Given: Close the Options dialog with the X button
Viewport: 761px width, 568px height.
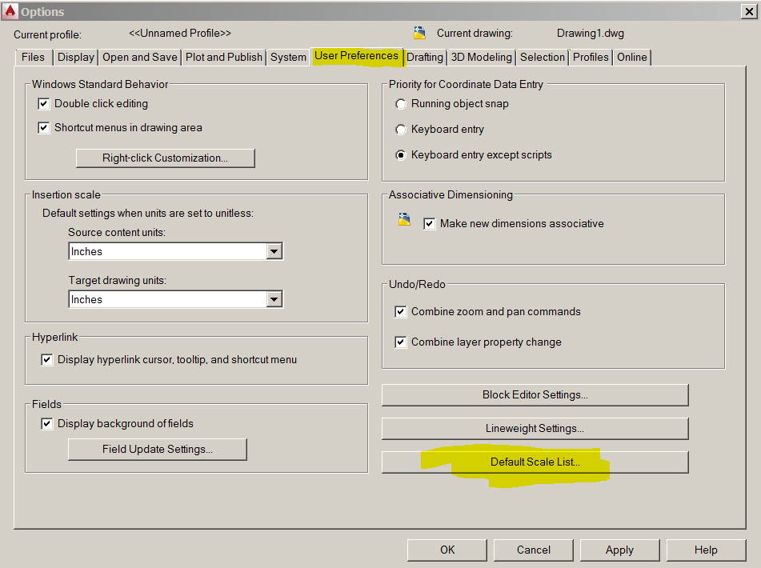Looking at the screenshot, I should point(749,11).
